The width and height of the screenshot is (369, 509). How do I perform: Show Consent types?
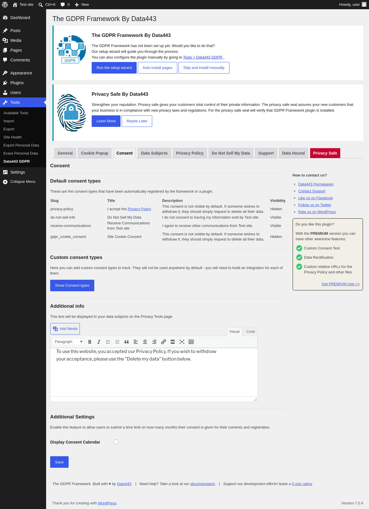72,286
